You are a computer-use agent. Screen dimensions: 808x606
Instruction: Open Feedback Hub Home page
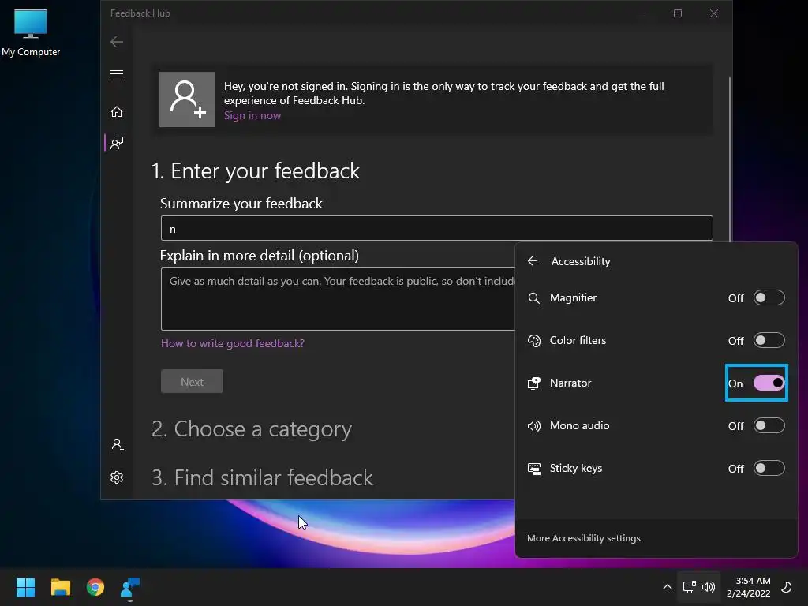117,112
